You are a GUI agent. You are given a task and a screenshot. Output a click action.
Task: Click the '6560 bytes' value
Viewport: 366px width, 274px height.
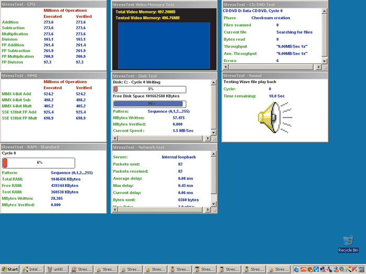188,200
